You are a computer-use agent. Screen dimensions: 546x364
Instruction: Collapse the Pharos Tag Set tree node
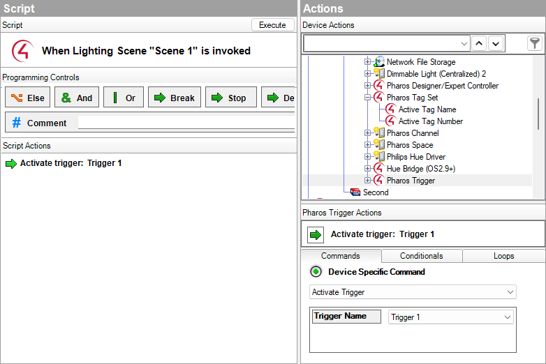(x=368, y=98)
